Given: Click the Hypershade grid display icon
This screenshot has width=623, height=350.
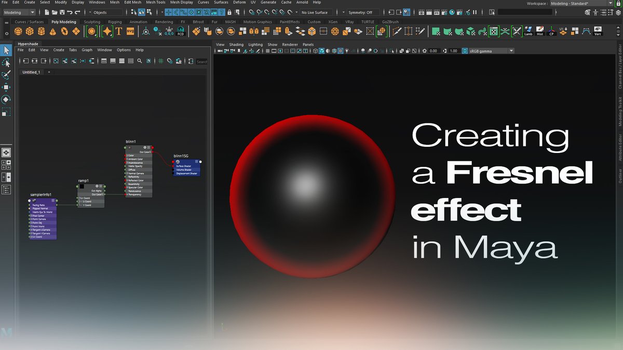Looking at the screenshot, I should click(x=161, y=61).
